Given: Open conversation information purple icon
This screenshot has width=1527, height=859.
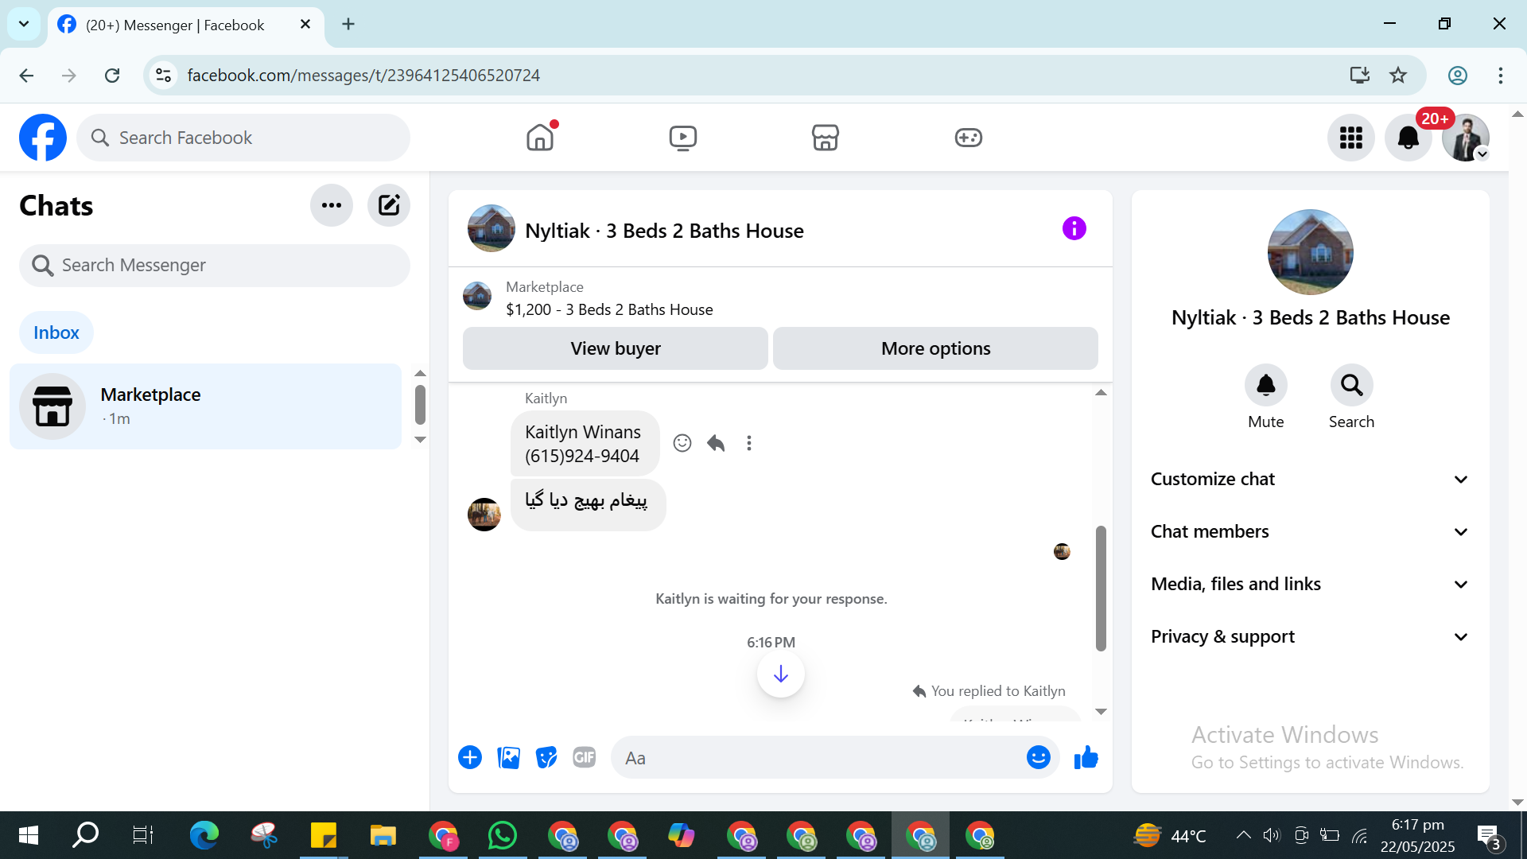Looking at the screenshot, I should [1074, 229].
